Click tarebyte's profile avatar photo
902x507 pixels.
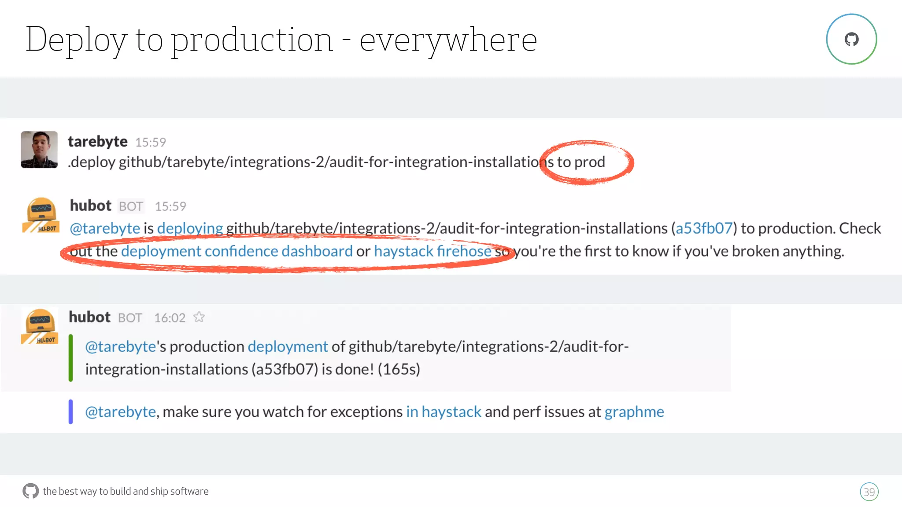pyautogui.click(x=39, y=150)
